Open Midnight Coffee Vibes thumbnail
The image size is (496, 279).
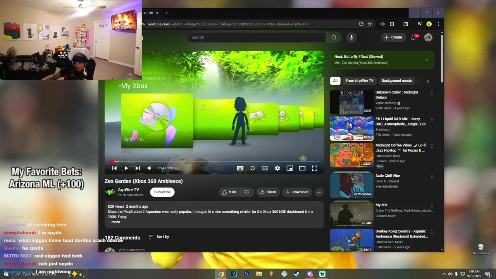352,155
